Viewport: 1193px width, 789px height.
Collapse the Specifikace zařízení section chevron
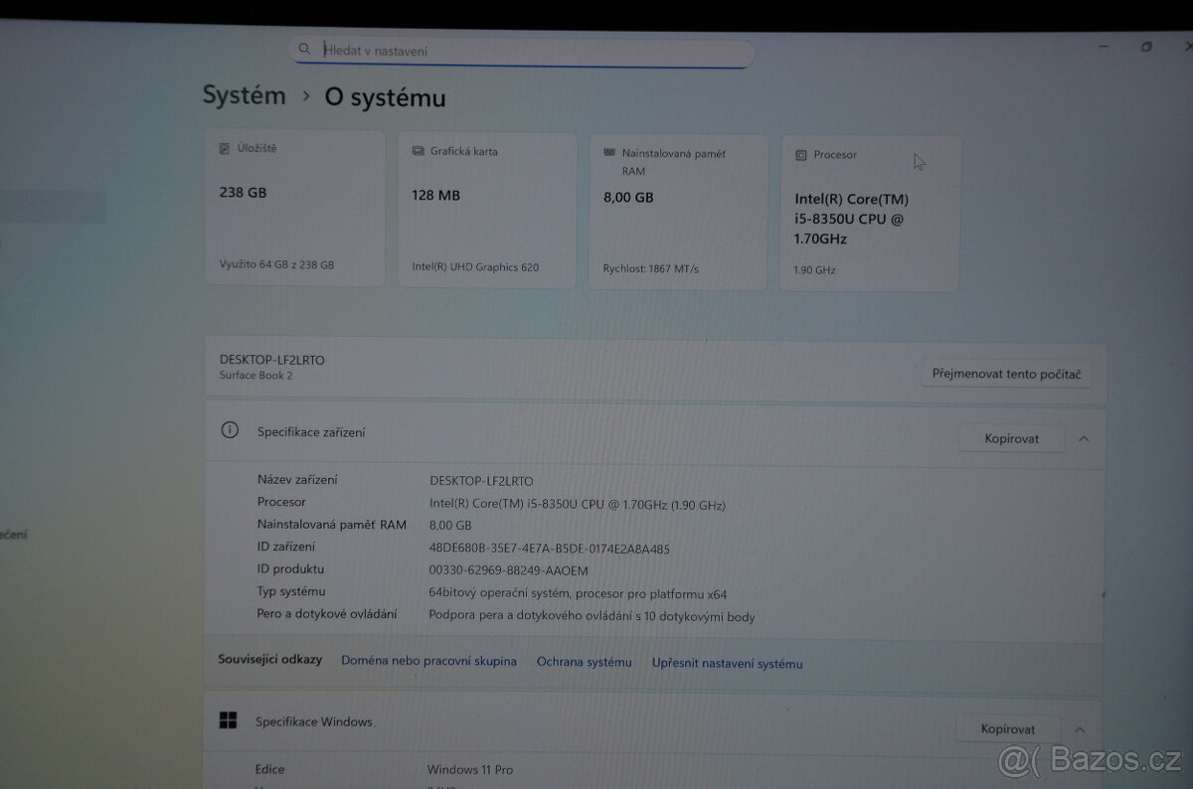tap(1084, 437)
